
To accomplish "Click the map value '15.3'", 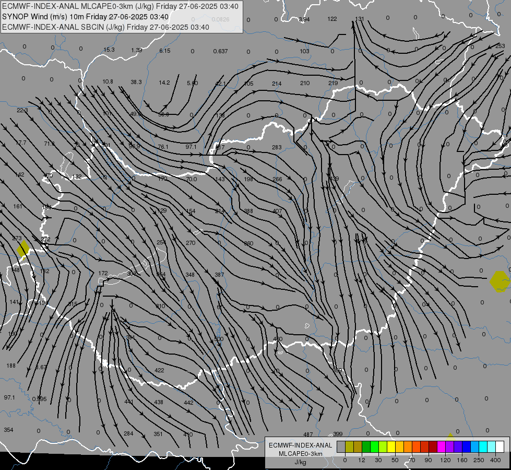I will click(x=109, y=50).
